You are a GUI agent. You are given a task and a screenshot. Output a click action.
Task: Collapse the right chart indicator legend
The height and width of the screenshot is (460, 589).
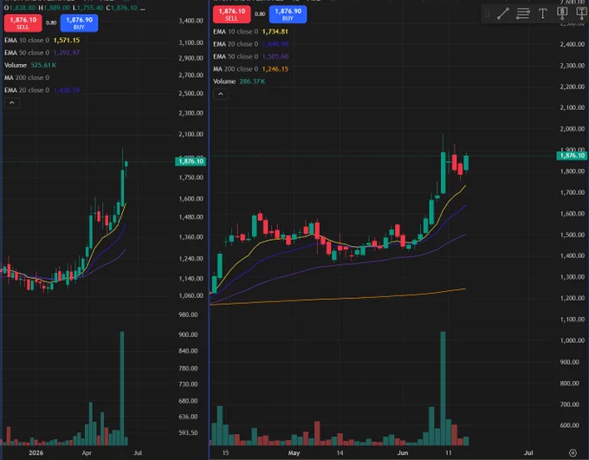coord(221,94)
